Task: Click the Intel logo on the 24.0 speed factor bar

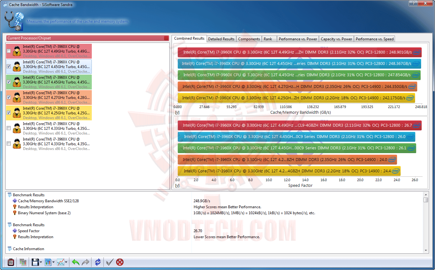Action: point(392,159)
